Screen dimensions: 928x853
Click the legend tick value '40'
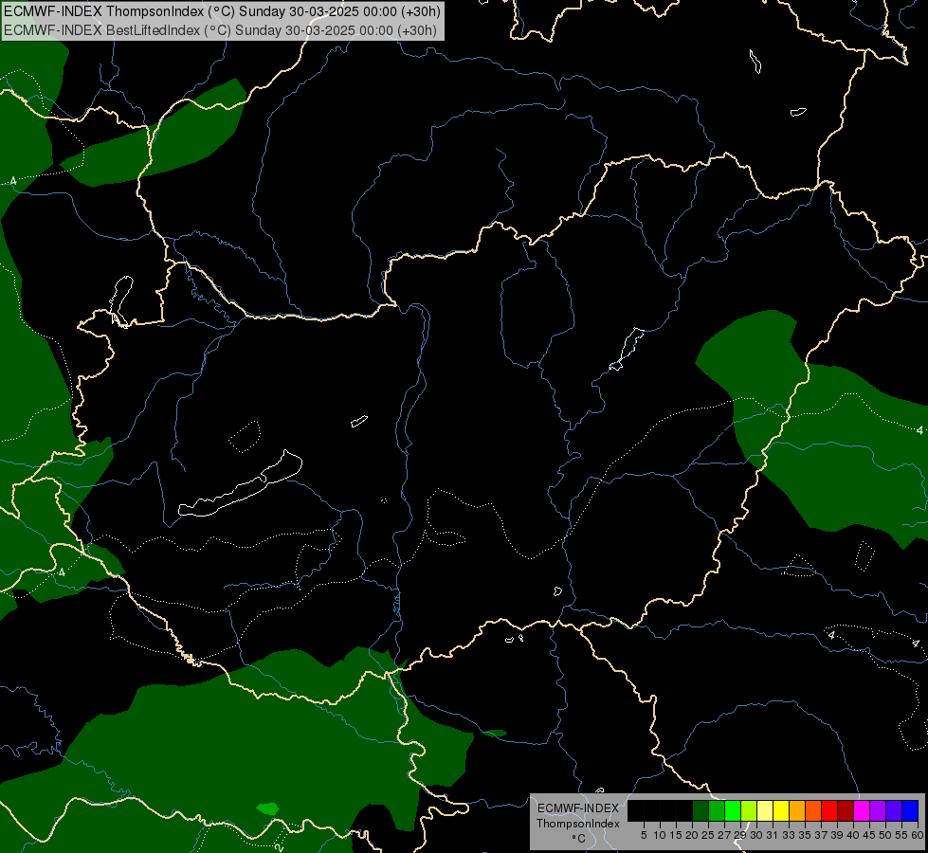pyautogui.click(x=853, y=835)
